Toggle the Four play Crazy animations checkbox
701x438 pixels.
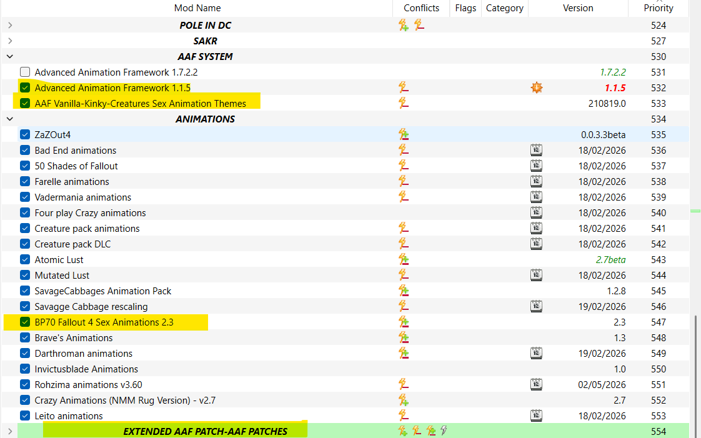coord(25,212)
